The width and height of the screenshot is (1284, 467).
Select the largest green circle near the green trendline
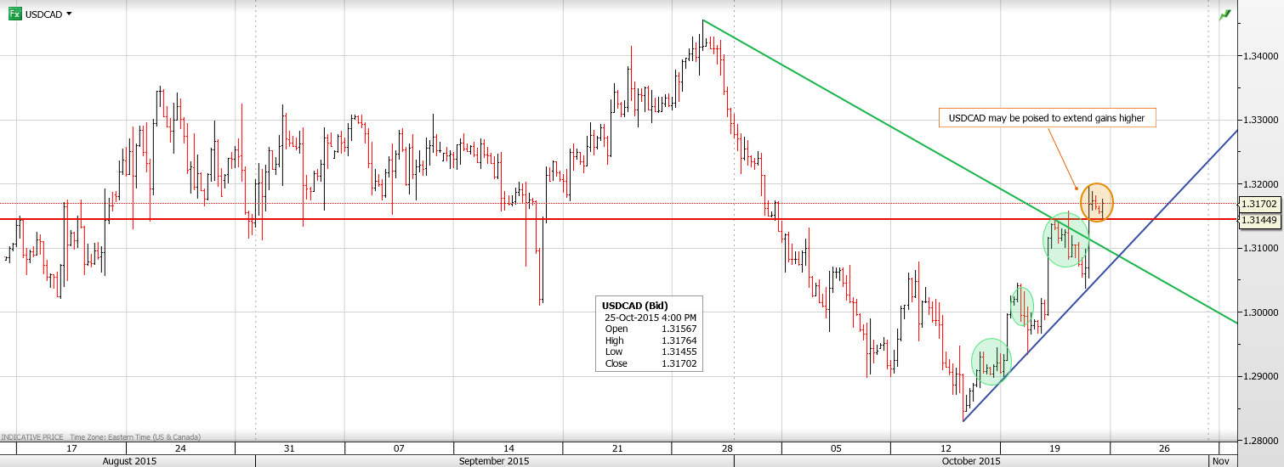coord(1065,240)
